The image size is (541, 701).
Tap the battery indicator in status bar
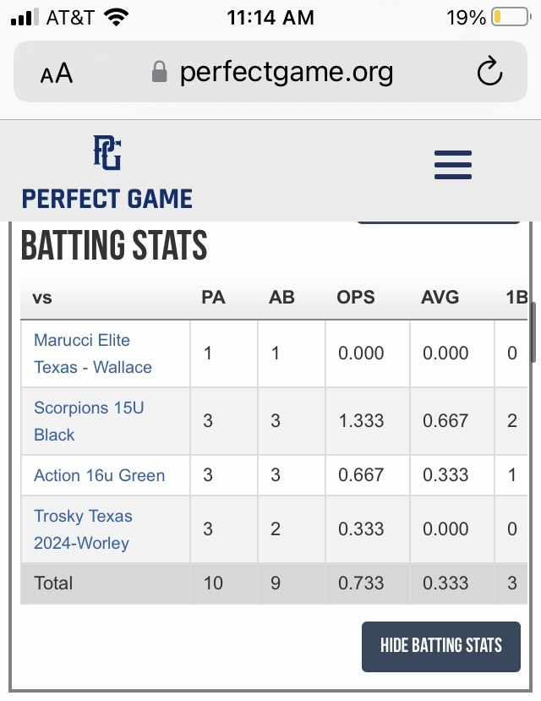pyautogui.click(x=511, y=18)
